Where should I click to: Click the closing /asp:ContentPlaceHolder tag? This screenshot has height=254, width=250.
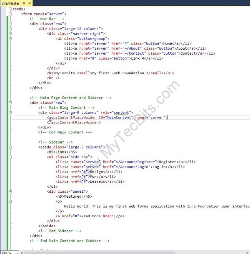pyautogui.click(x=74, y=123)
